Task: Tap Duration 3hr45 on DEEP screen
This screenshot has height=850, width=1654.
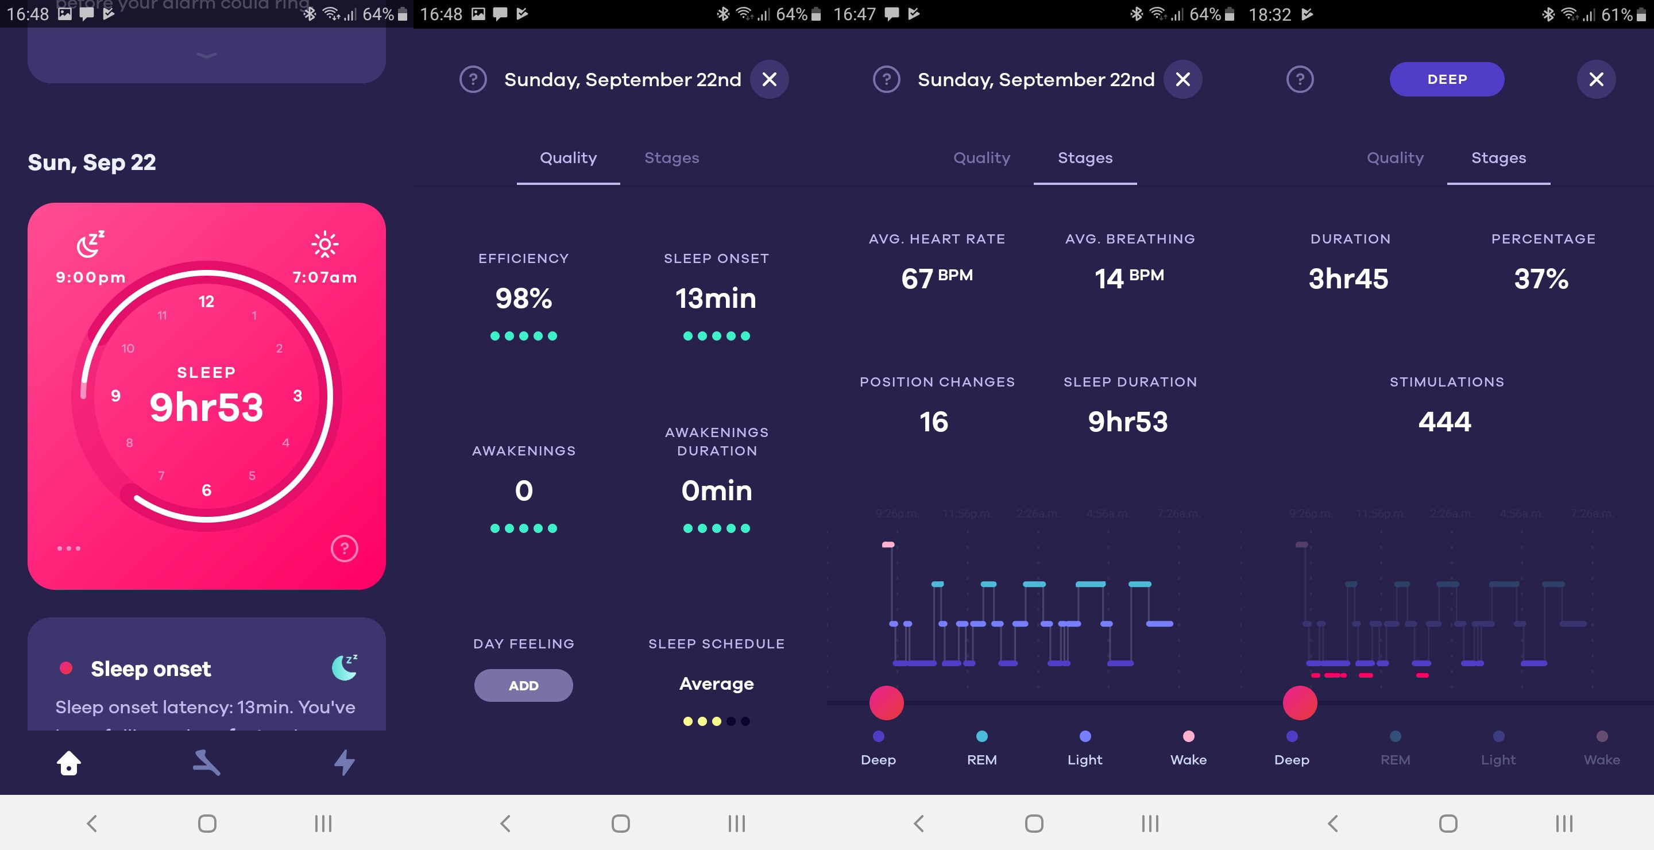Action: (1348, 279)
